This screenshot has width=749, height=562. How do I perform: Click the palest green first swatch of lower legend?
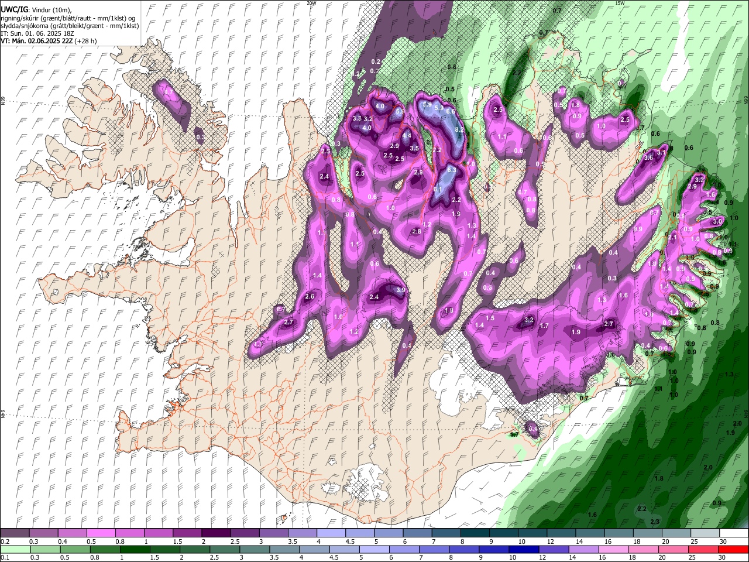coord(15,549)
